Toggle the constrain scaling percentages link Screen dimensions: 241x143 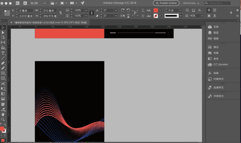tap(91, 13)
